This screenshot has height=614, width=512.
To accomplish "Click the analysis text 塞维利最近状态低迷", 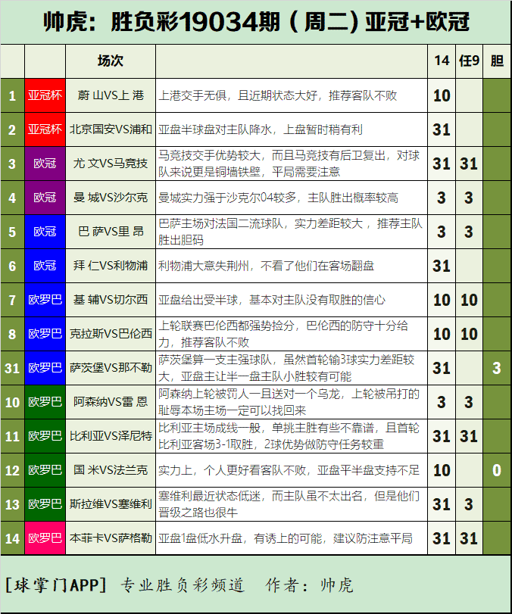I will tap(209, 496).
